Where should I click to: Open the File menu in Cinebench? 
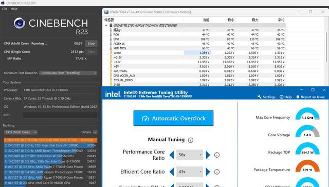[5, 9]
